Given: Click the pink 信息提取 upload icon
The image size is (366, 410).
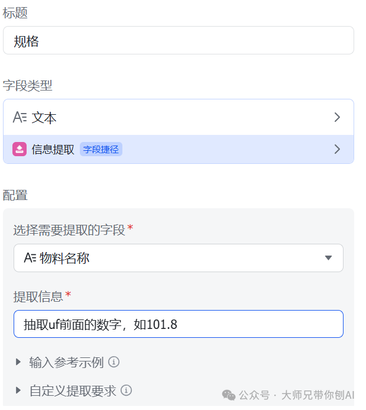Looking at the screenshot, I should coord(20,149).
